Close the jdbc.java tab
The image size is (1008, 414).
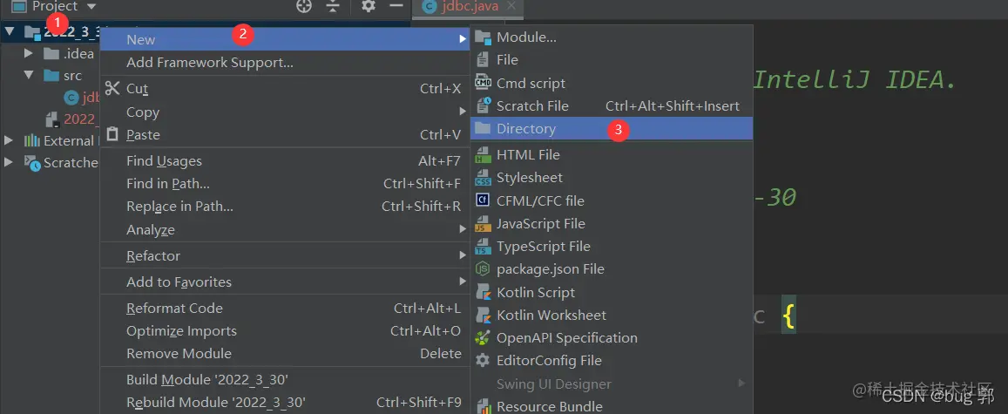511,6
